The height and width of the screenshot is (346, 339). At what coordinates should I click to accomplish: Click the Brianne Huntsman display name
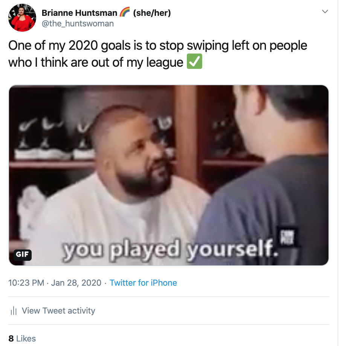79,13
